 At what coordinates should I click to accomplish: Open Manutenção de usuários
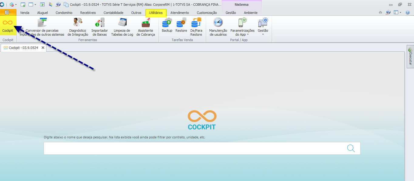click(x=218, y=27)
